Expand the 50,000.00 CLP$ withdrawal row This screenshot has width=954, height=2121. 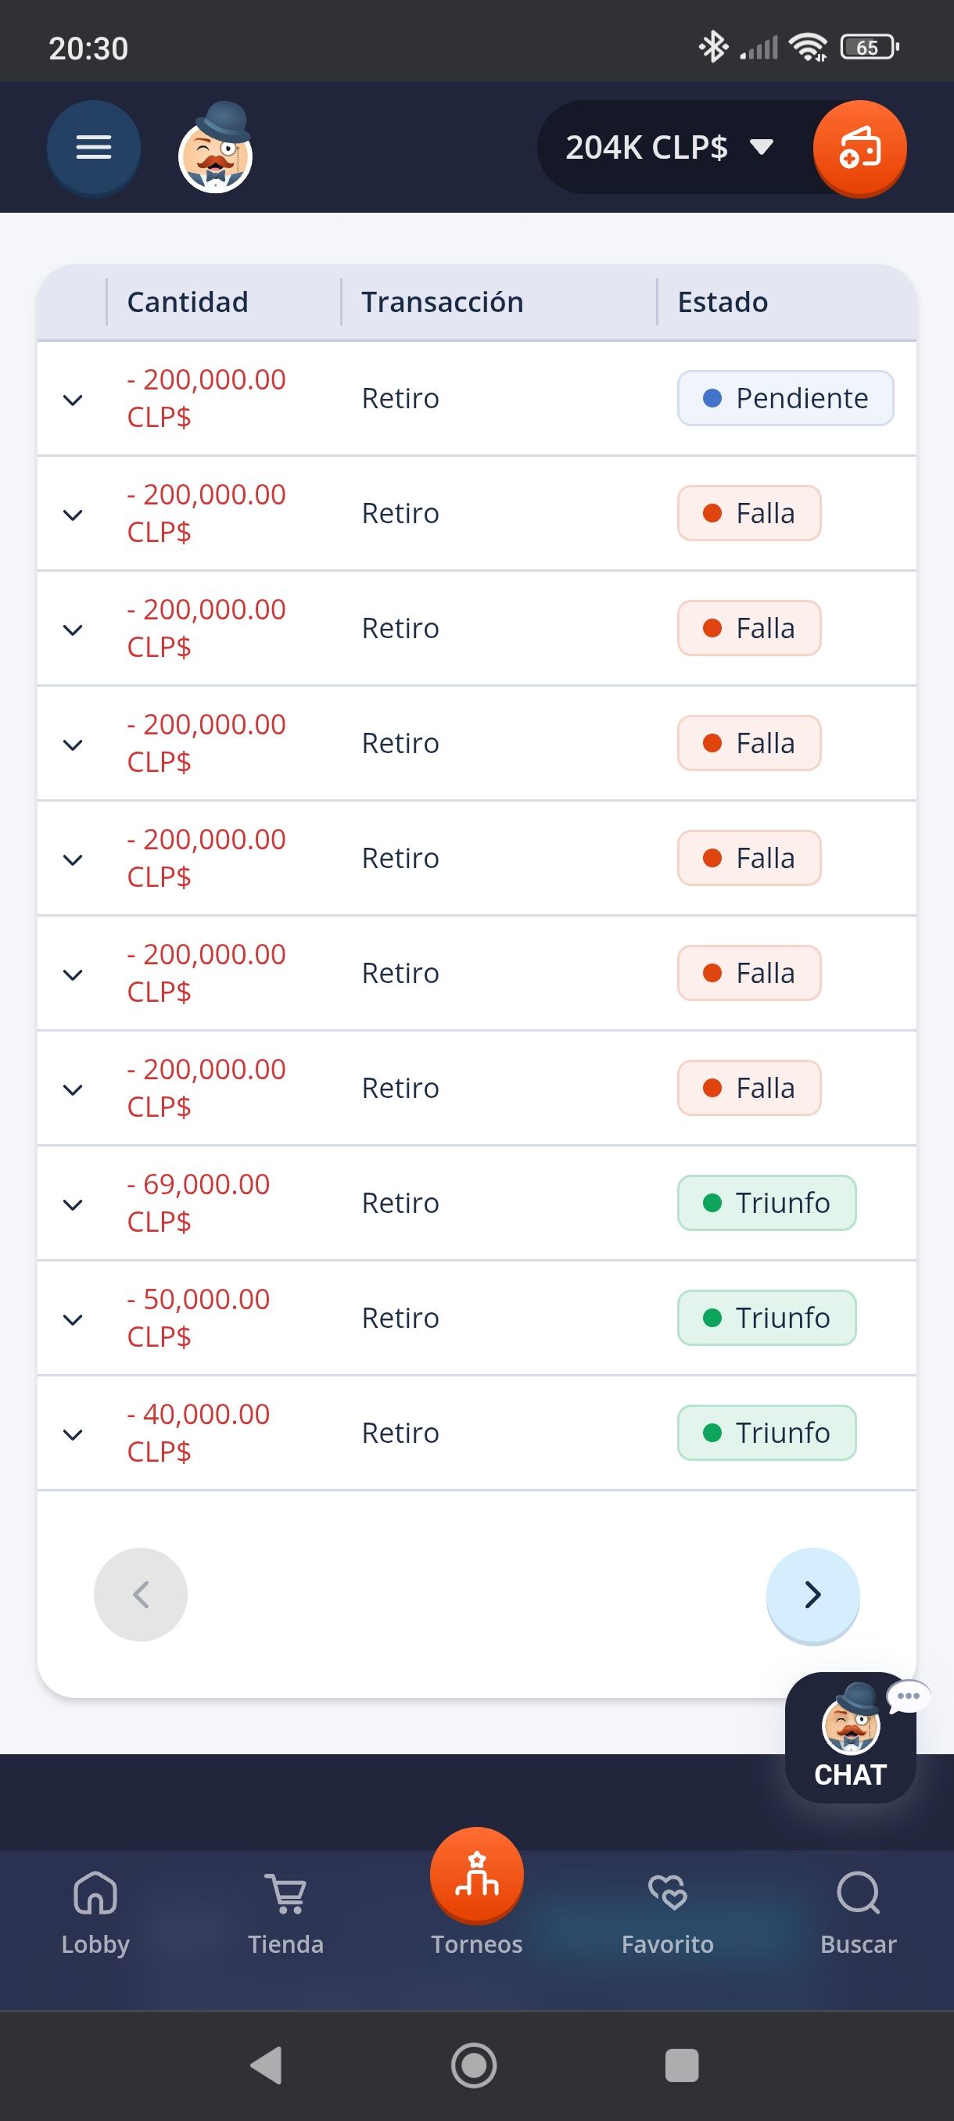point(74,1320)
